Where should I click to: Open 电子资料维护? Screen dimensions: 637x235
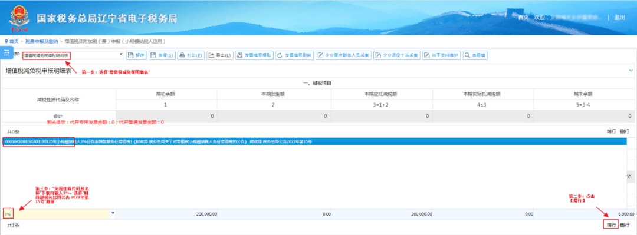click(x=442, y=55)
